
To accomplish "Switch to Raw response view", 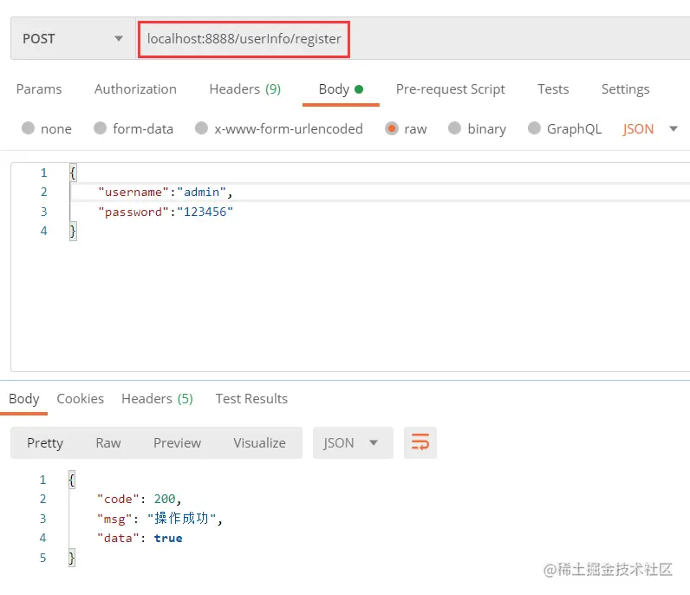I will 108,443.
